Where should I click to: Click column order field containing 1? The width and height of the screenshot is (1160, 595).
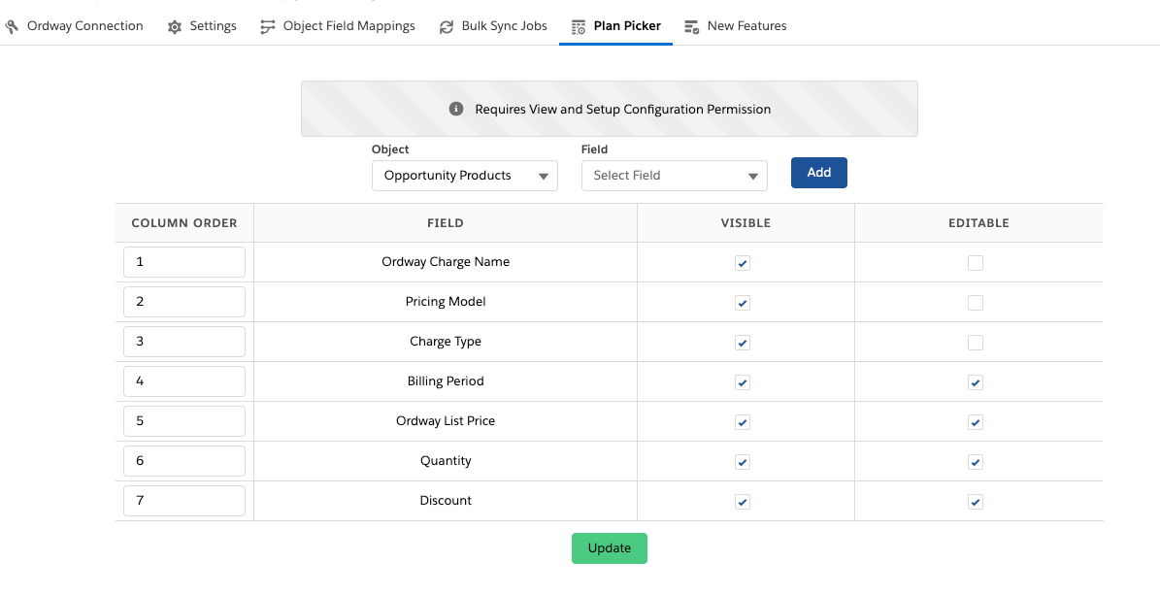(184, 262)
